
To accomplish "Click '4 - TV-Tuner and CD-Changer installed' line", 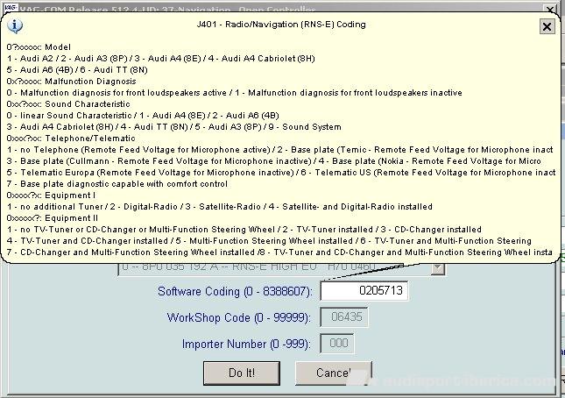I will 269,241.
